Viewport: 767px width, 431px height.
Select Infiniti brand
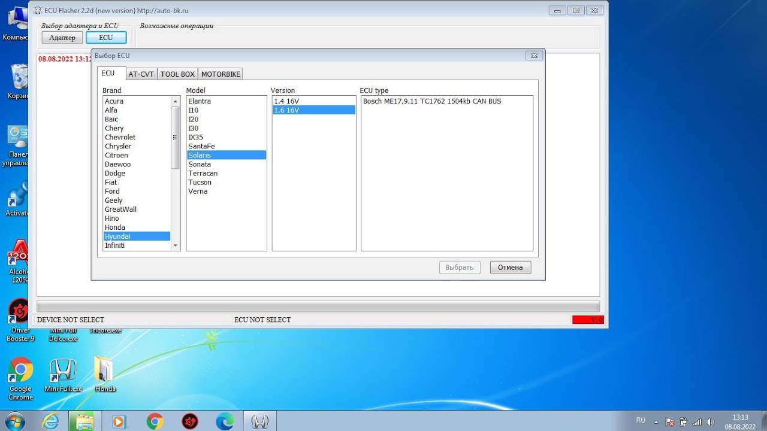pos(137,245)
